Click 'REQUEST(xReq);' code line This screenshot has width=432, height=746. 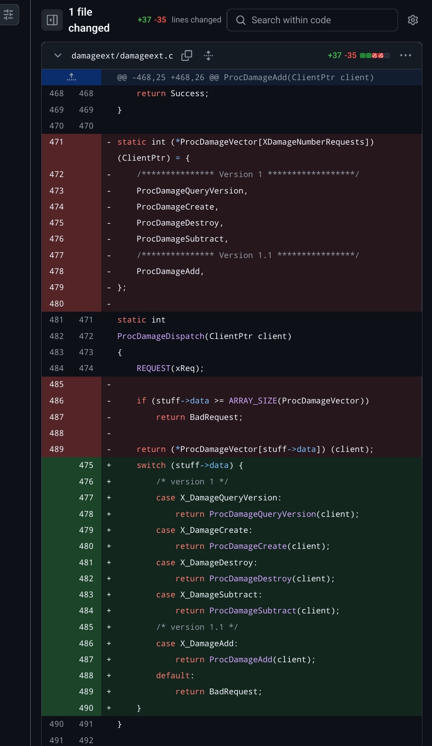(170, 368)
